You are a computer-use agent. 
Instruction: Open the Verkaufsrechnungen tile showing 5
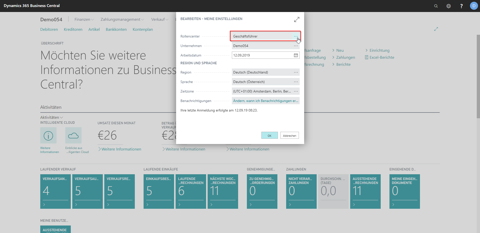120,191
